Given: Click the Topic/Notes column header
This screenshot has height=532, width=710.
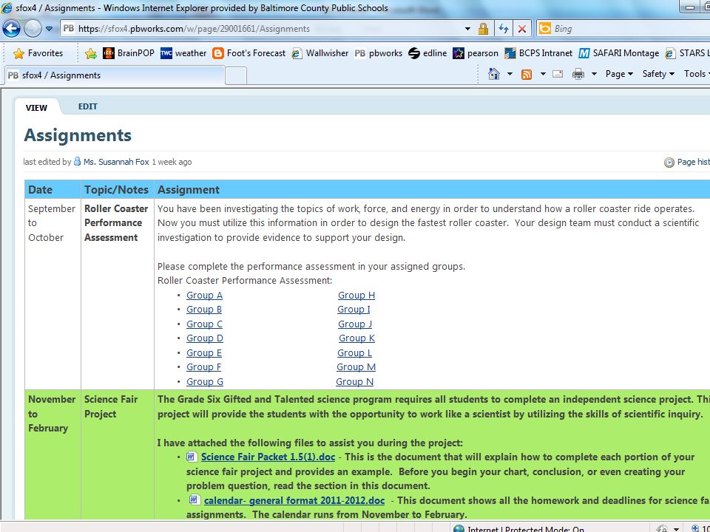Looking at the screenshot, I should click(116, 190).
